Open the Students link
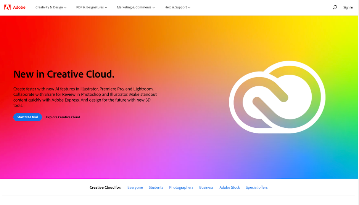 156,188
